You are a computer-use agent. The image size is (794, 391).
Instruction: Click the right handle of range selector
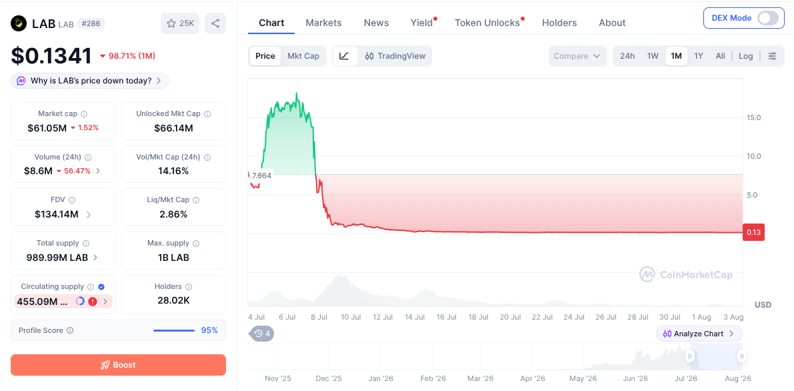741,356
